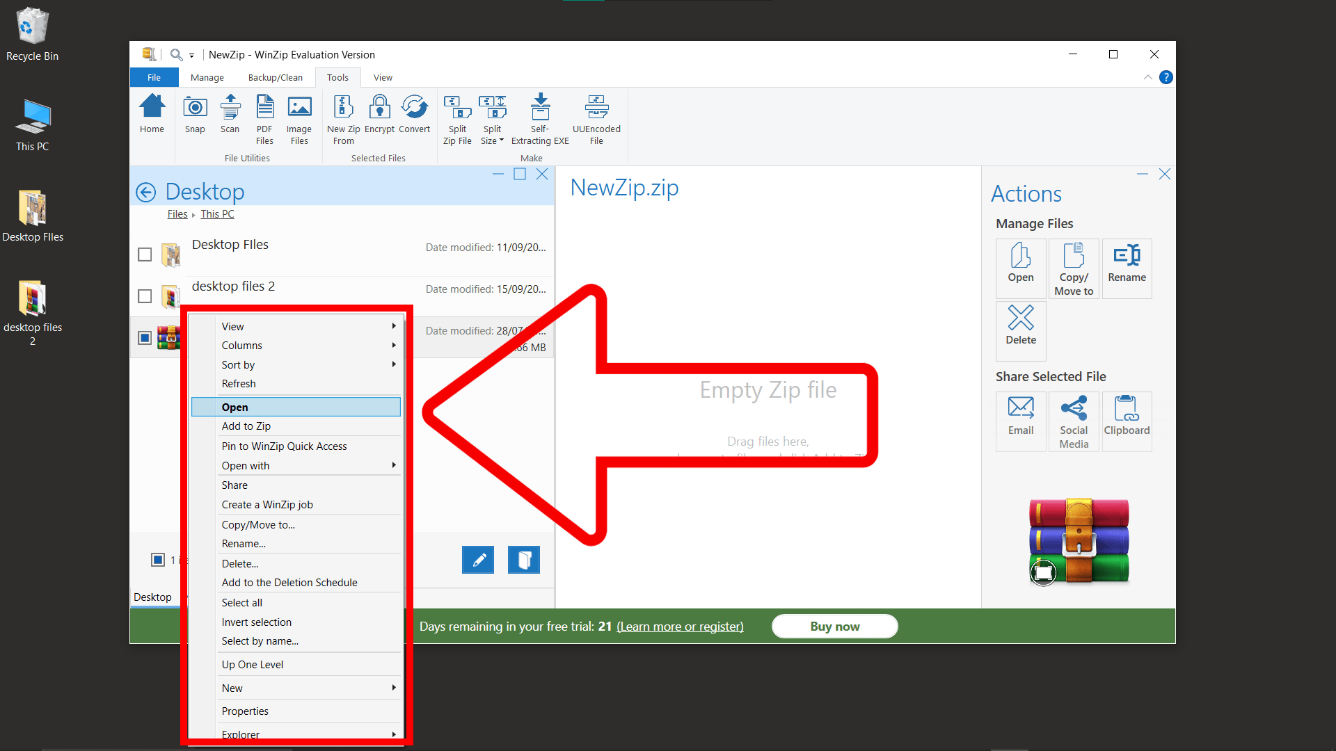Viewport: 1336px width, 751px height.
Task: Click the Social Media share icon
Action: pyautogui.click(x=1074, y=421)
